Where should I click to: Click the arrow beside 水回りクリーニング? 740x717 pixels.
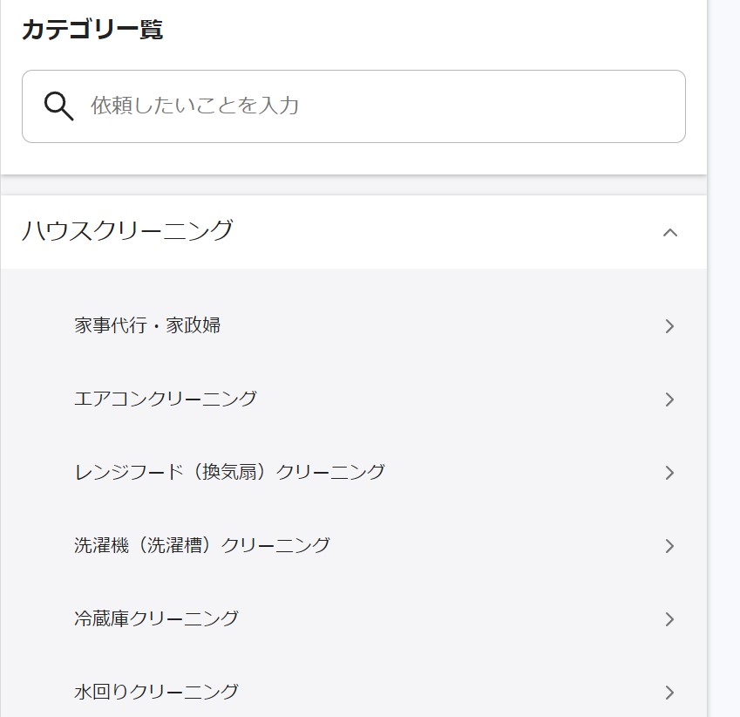[669, 691]
